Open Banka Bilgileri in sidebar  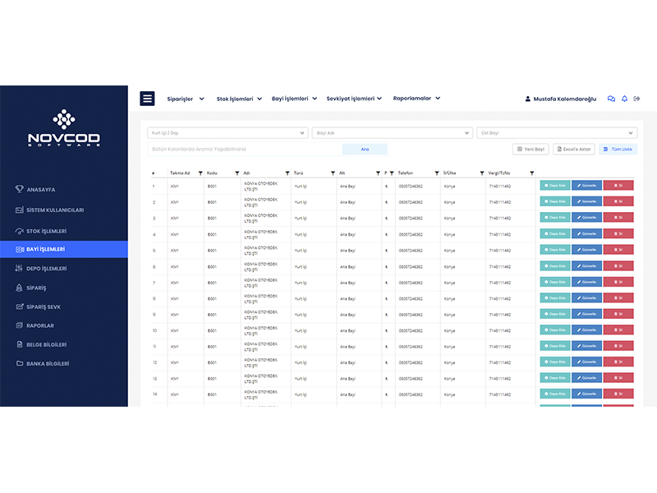48,363
